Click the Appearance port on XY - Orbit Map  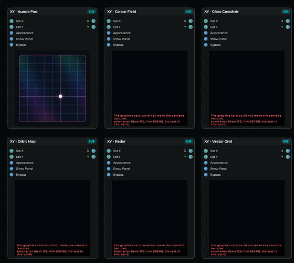click(x=12, y=163)
